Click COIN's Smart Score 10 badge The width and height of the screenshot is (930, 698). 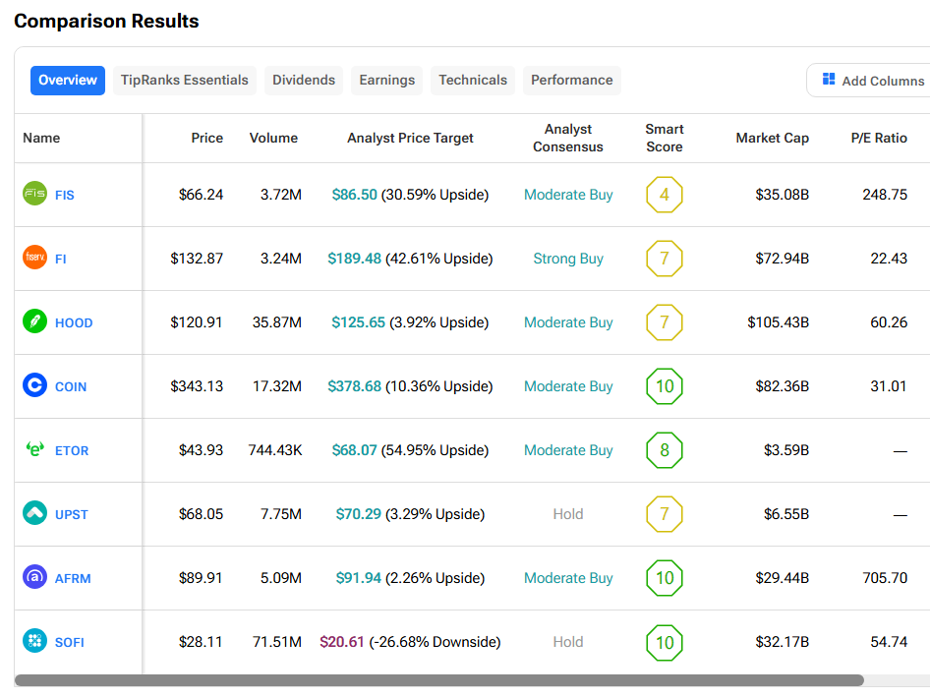pyautogui.click(x=665, y=386)
